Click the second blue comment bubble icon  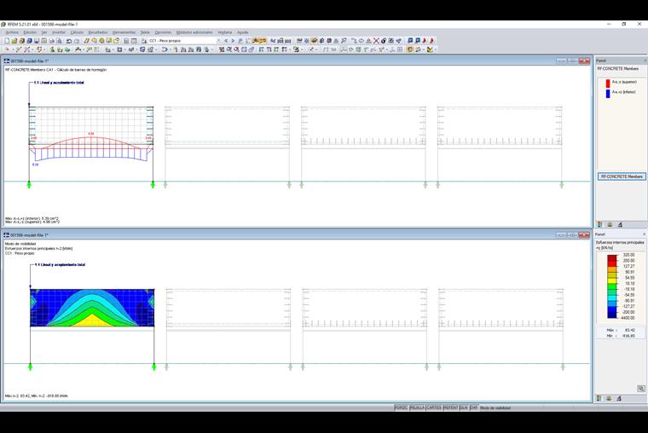tap(418, 41)
